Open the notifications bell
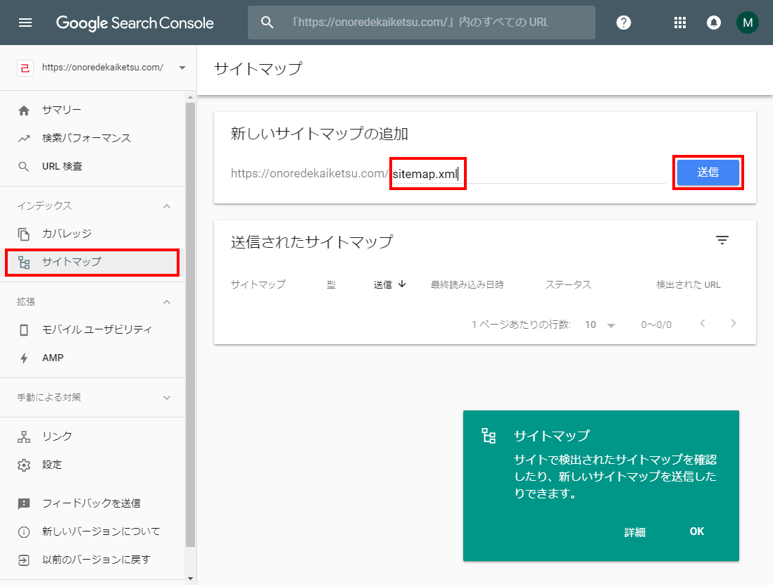773x585 pixels. 714,23
